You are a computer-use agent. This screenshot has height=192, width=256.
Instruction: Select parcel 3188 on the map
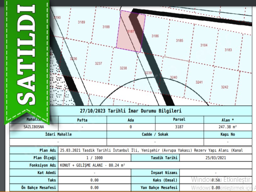[106, 27]
